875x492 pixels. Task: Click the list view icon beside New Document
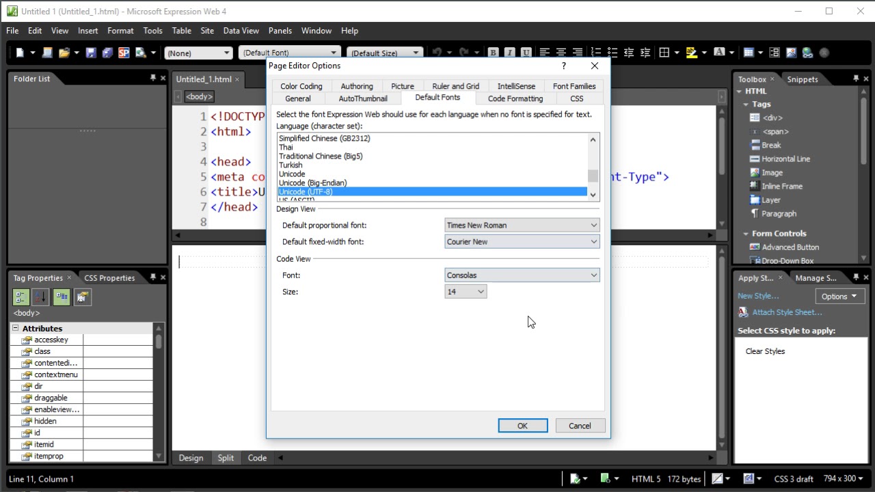pyautogui.click(x=47, y=53)
